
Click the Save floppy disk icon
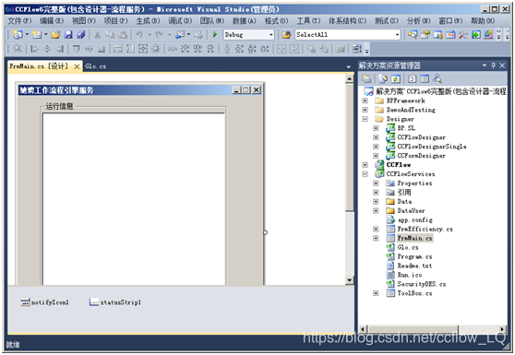click(68, 34)
